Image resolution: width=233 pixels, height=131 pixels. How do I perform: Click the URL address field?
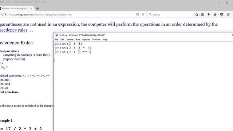click(71, 15)
